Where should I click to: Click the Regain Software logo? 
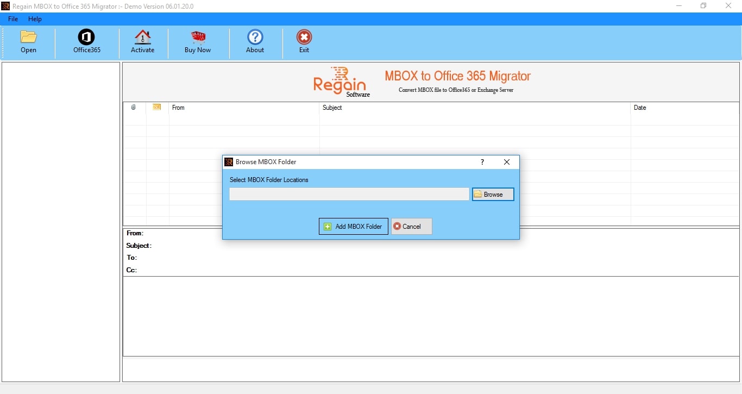(341, 82)
